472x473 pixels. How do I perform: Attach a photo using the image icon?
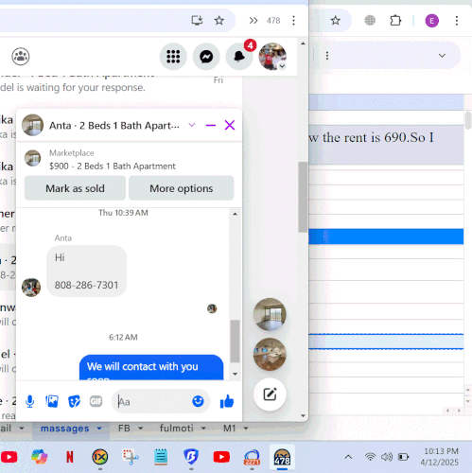click(52, 401)
